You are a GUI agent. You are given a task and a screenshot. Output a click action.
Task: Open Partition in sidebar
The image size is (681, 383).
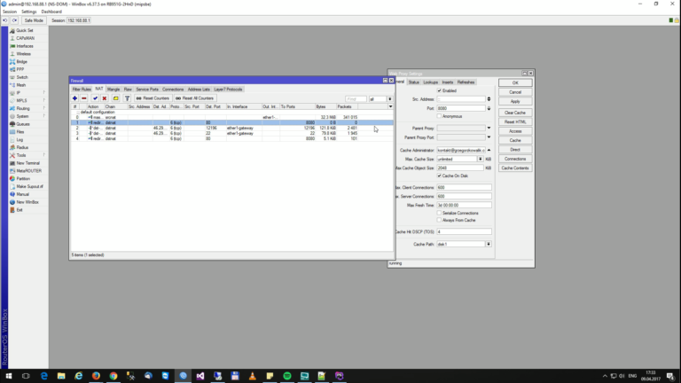tap(23, 178)
